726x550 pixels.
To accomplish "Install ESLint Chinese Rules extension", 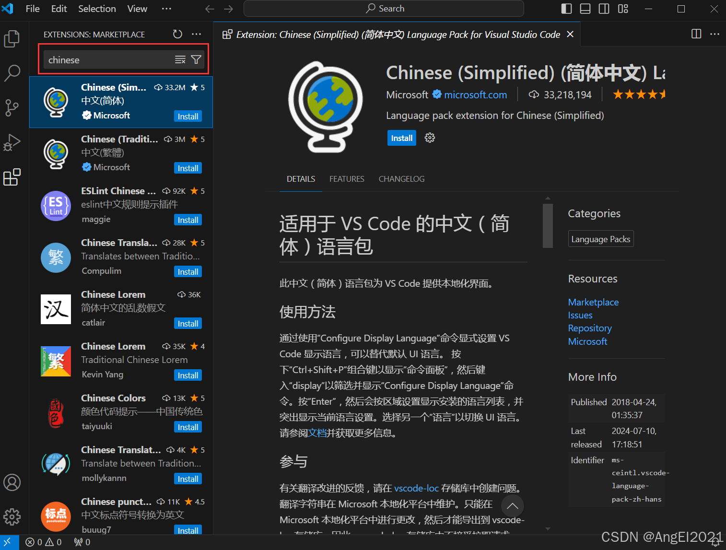I will (x=188, y=220).
